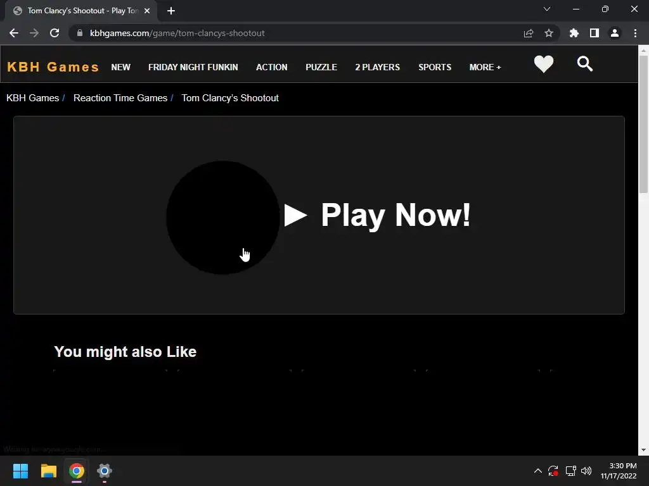This screenshot has height=486, width=649.
Task: Click the scrollbar down arrow
Action: [643, 450]
